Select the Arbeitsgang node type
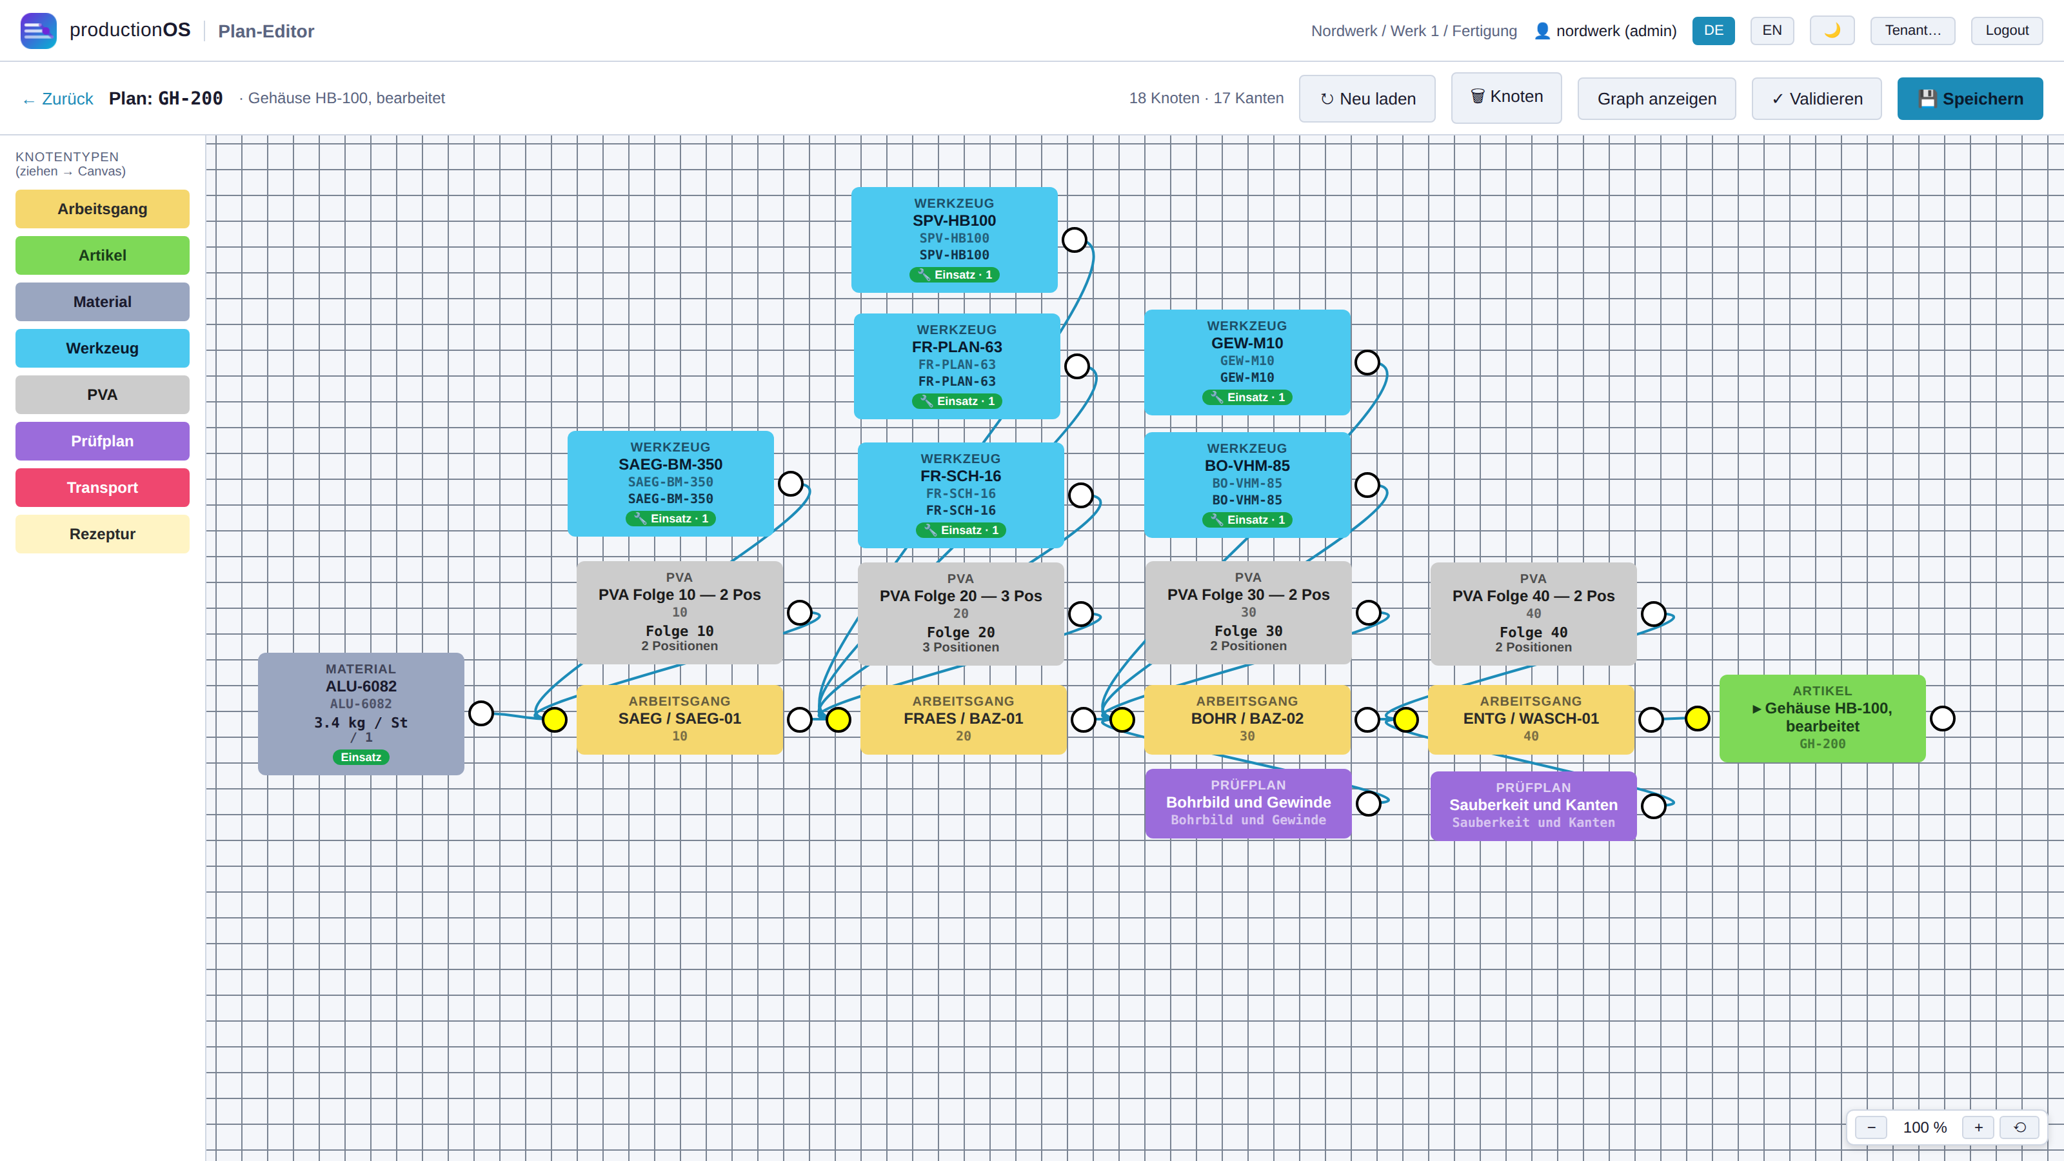The height and width of the screenshot is (1161, 2064). point(103,209)
